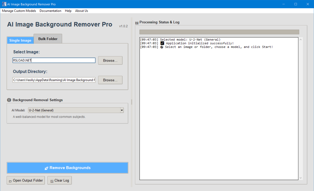This screenshot has height=191, width=314.
Task: Click the progress bar above the log
Action: pyautogui.click(x=219, y=32)
